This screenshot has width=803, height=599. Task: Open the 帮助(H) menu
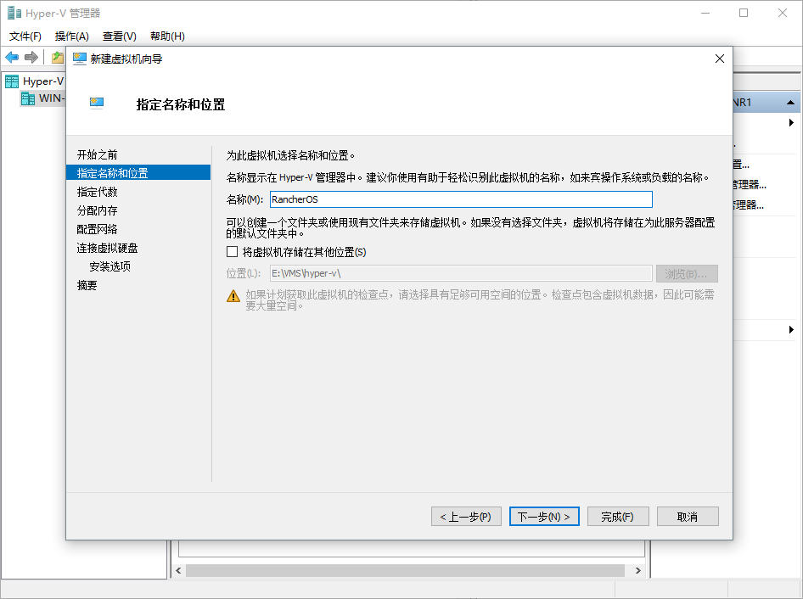coord(167,36)
